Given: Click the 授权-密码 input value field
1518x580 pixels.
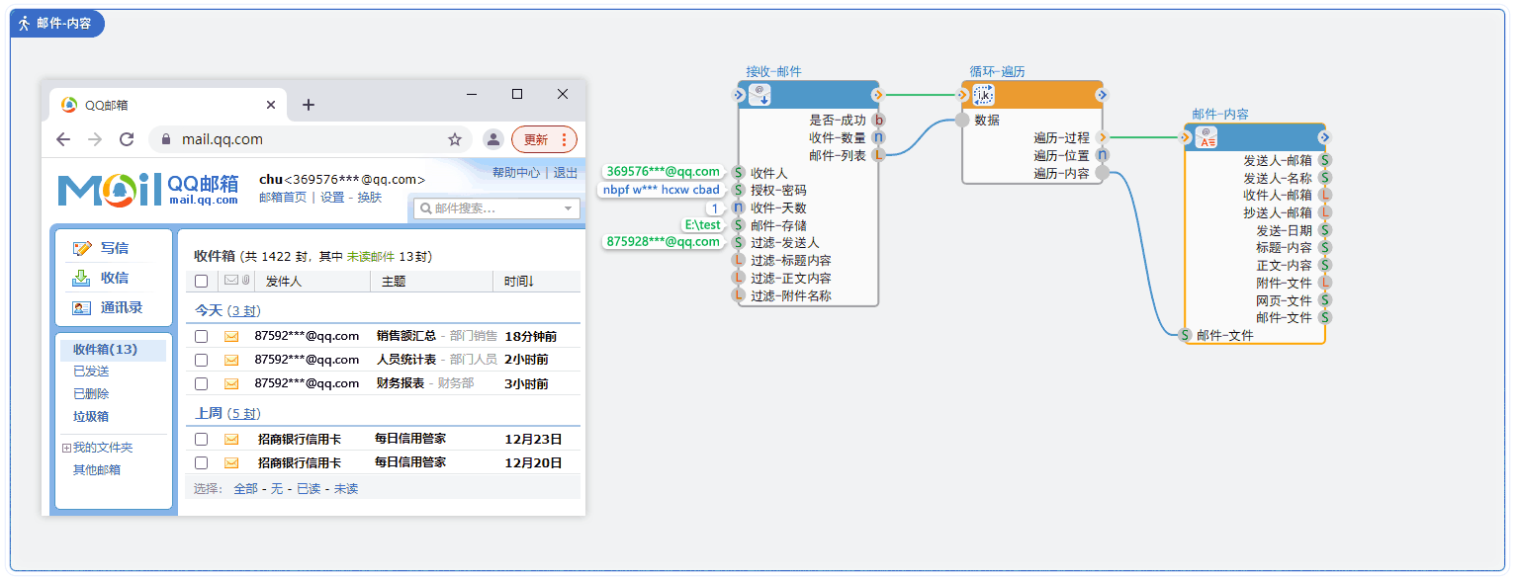Looking at the screenshot, I should click(662, 190).
